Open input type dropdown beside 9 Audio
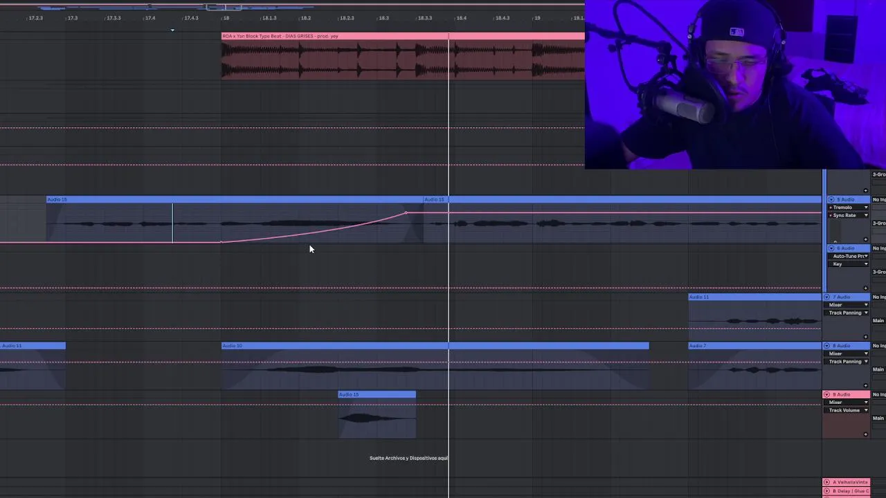 pos(879,394)
